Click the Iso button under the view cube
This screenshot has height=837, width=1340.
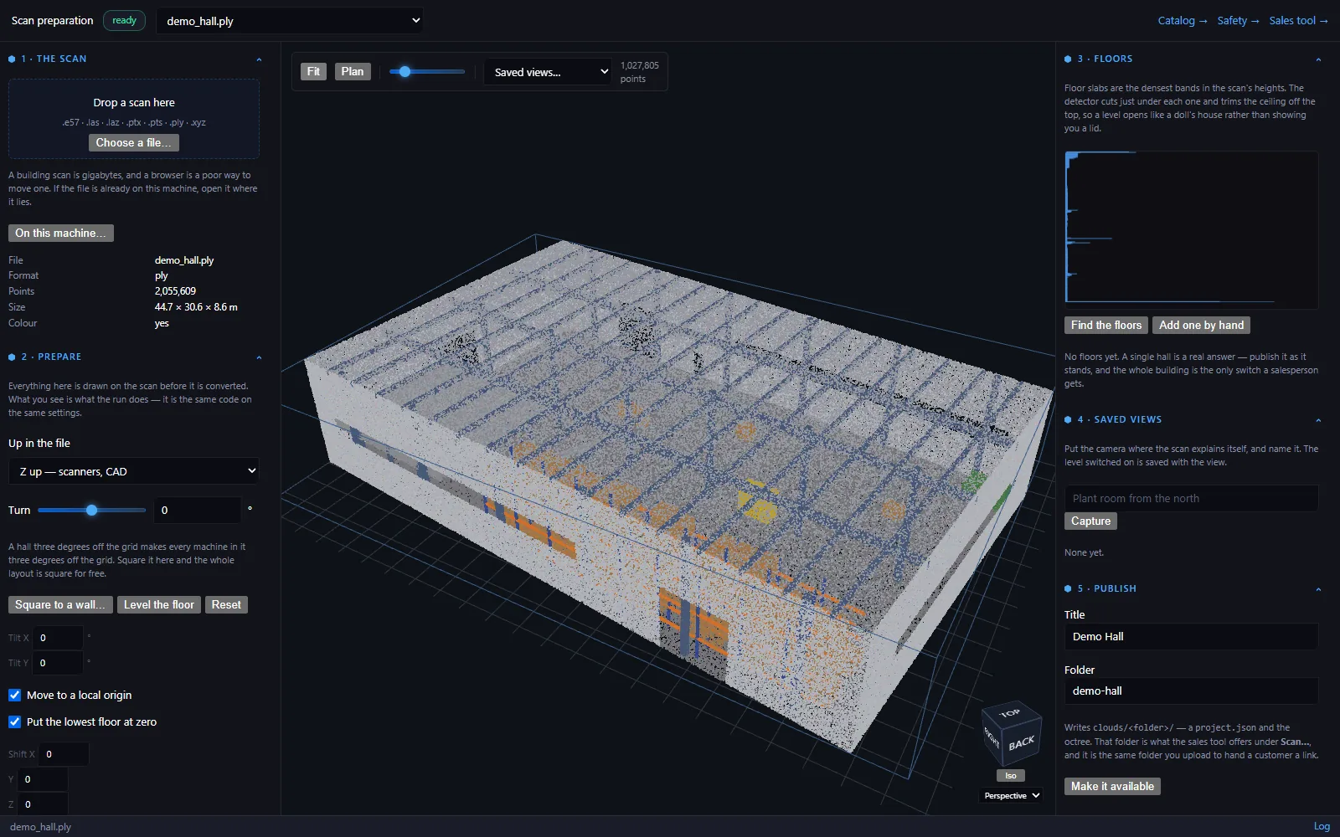point(1011,776)
